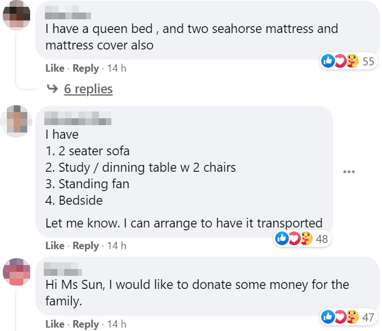Screen dimensions: 382x331
Task: Open the 14 h timestamp on donate comment
Action: (x=116, y=324)
